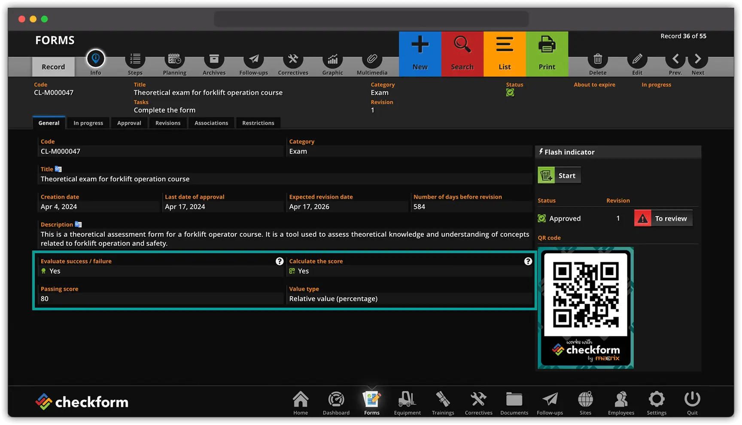Open Follow-ups in bottom navigation
The width and height of the screenshot is (742, 425).
(550, 403)
